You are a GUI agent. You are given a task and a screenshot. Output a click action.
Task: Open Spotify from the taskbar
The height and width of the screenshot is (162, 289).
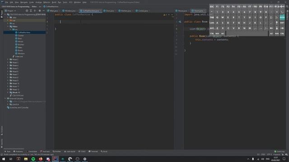coord(33,159)
